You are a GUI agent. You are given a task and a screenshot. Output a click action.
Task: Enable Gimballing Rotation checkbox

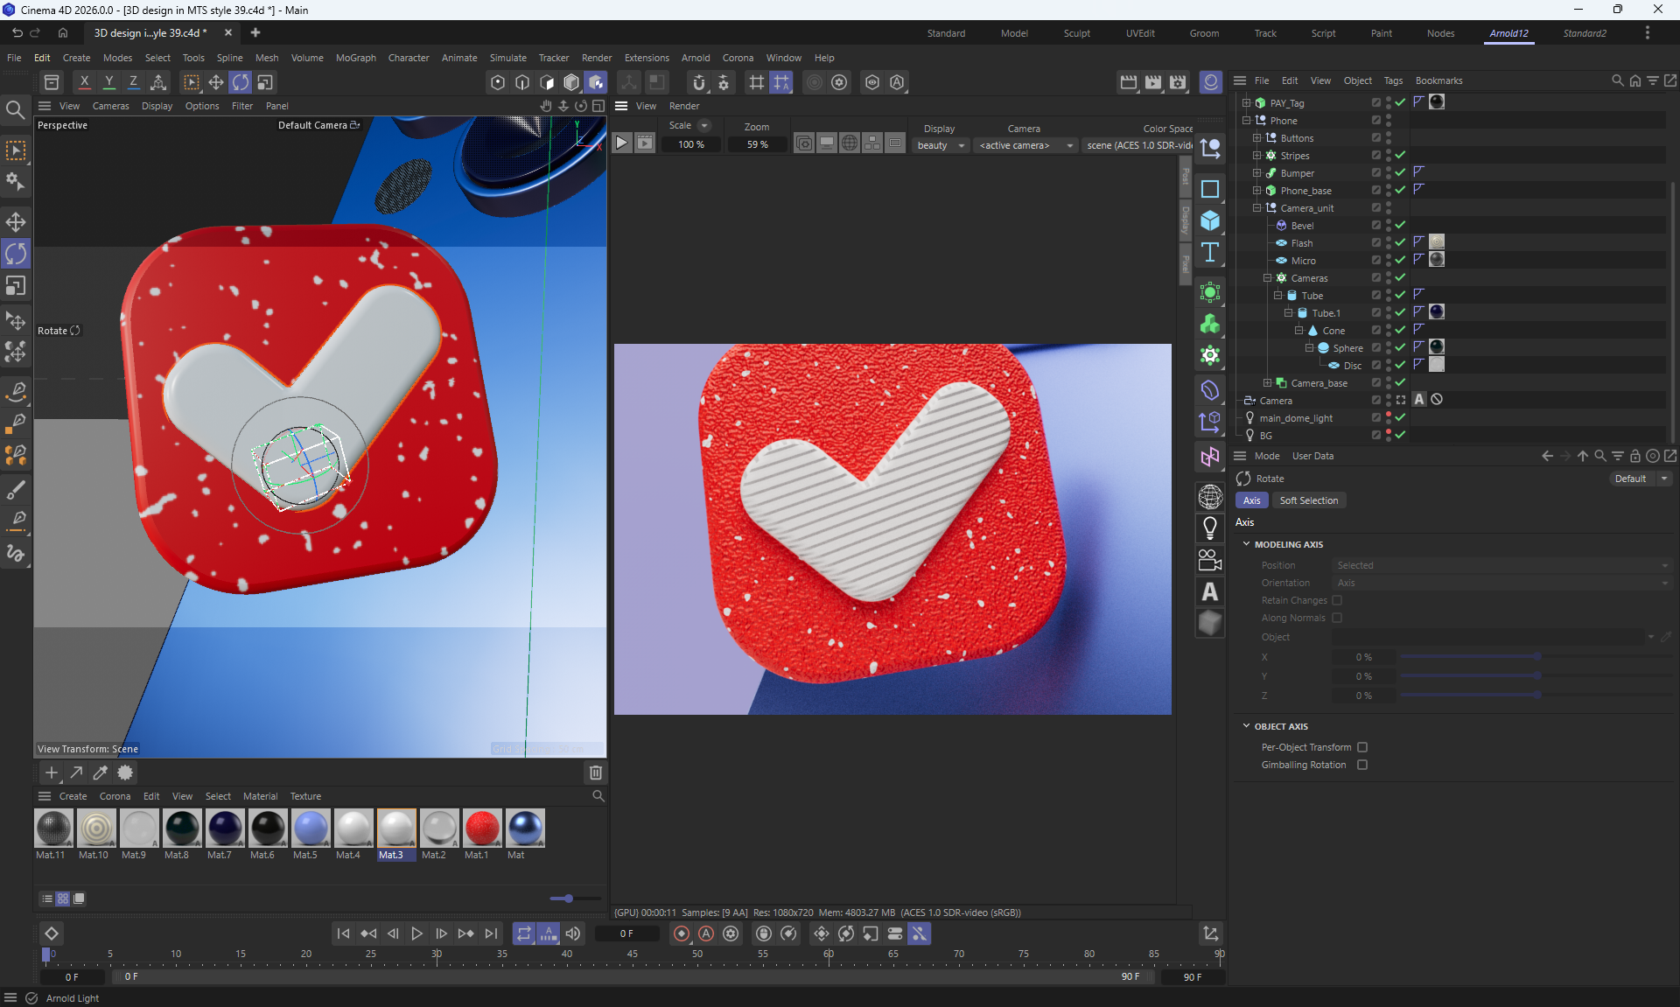(1362, 765)
